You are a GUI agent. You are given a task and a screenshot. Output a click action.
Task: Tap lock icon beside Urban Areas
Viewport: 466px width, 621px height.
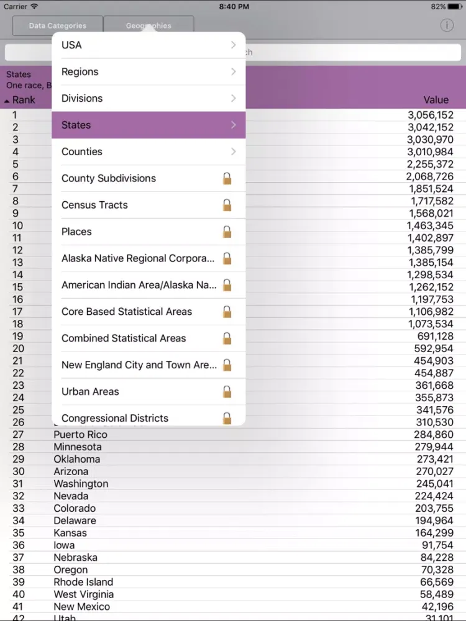click(x=227, y=392)
